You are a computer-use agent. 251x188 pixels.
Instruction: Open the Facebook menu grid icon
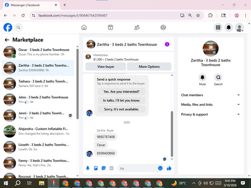pos(218,28)
